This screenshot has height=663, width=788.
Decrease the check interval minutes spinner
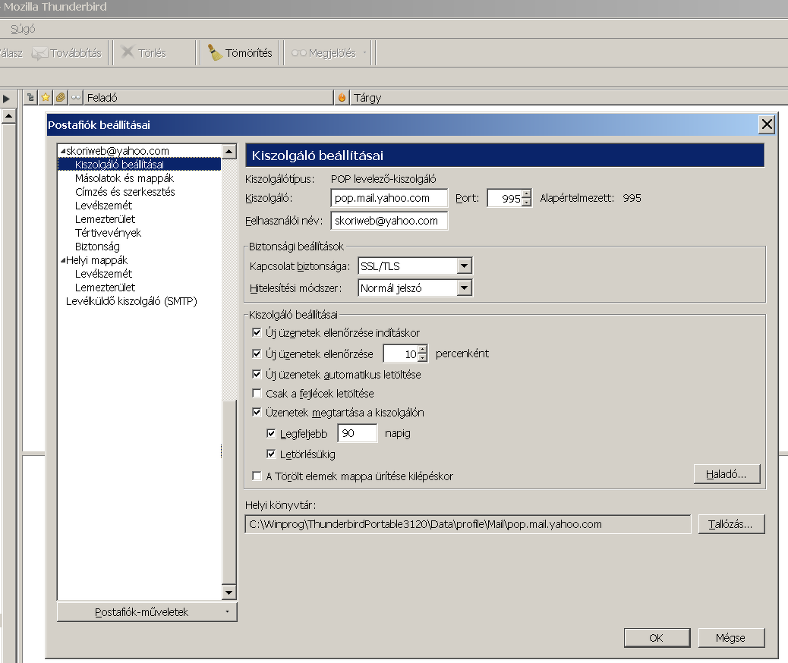(x=422, y=357)
